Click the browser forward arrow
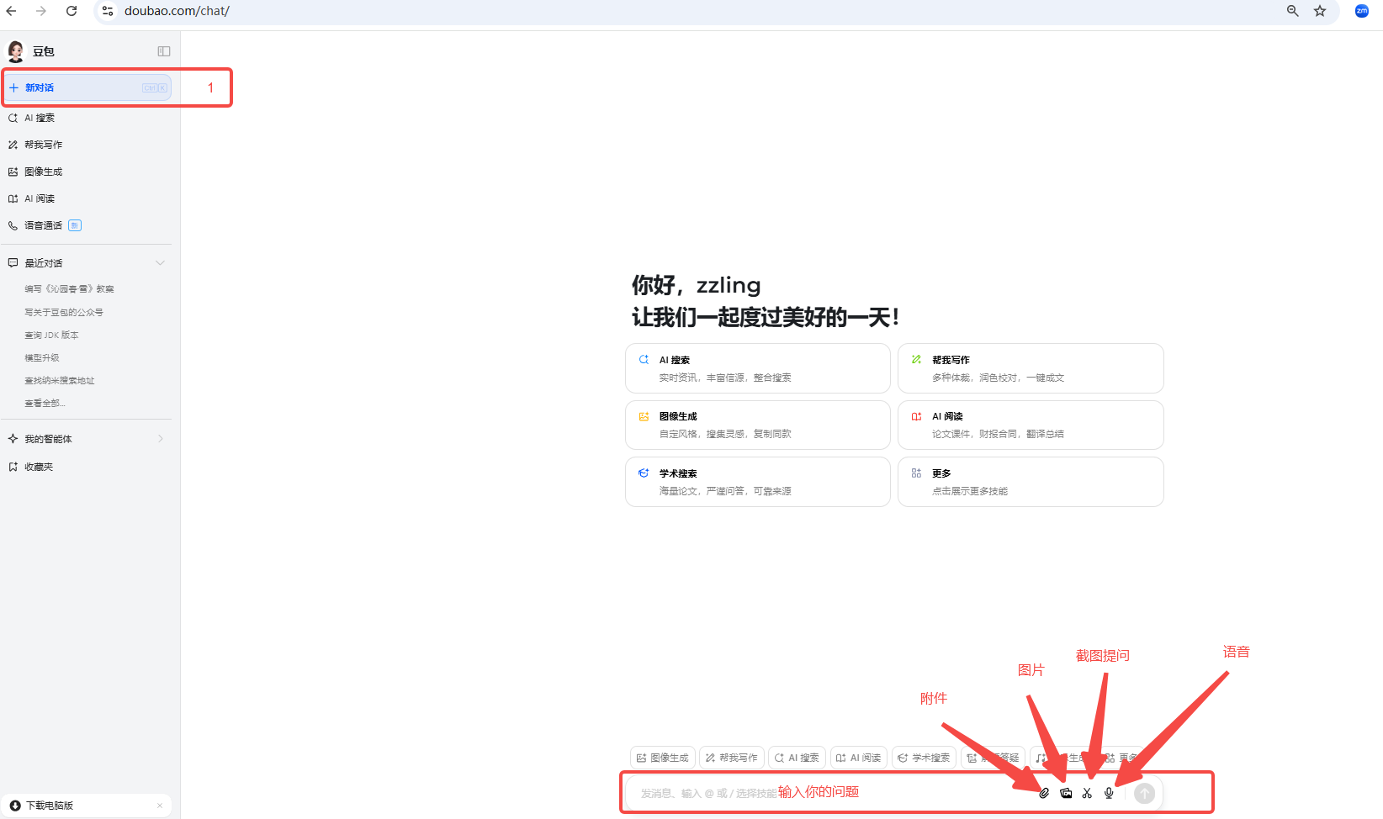Image resolution: width=1383 pixels, height=819 pixels. pyautogui.click(x=41, y=11)
